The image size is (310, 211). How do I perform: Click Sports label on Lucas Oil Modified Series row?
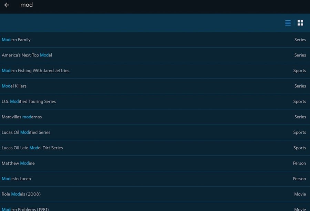pyautogui.click(x=300, y=133)
